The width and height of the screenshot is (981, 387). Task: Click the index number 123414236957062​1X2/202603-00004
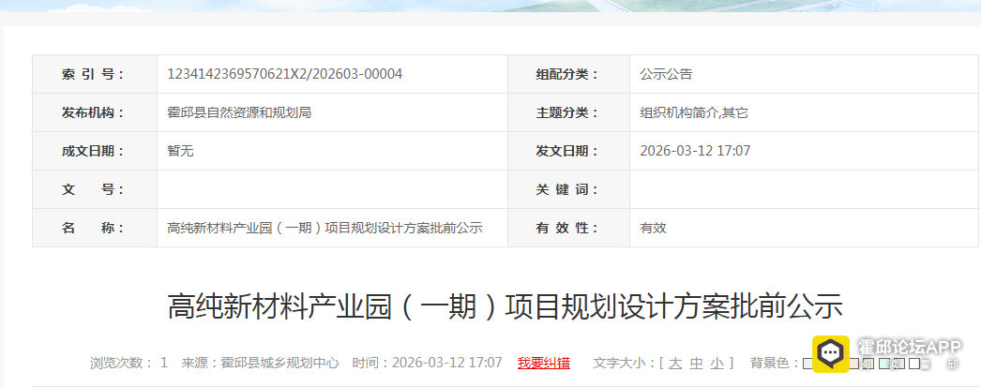(285, 74)
